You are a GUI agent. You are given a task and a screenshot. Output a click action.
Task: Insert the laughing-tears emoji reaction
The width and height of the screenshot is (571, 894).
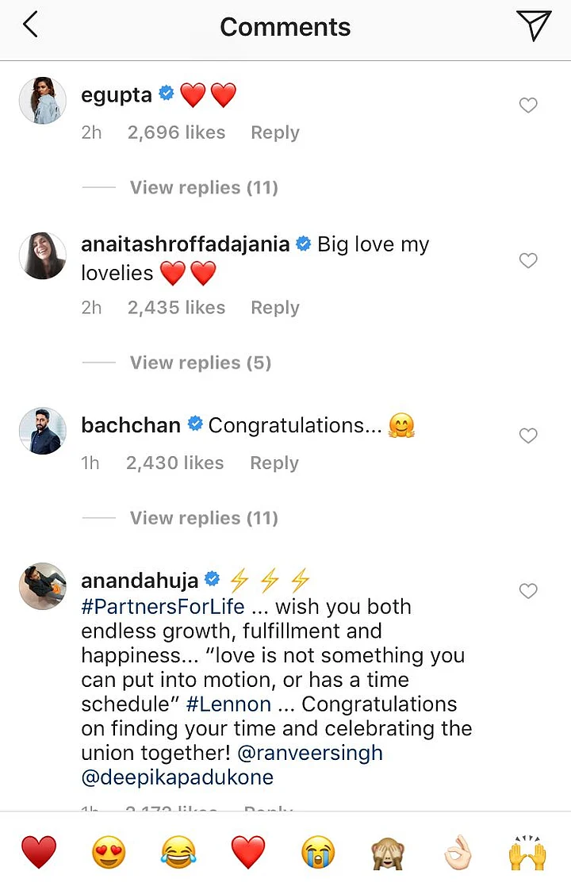click(178, 854)
